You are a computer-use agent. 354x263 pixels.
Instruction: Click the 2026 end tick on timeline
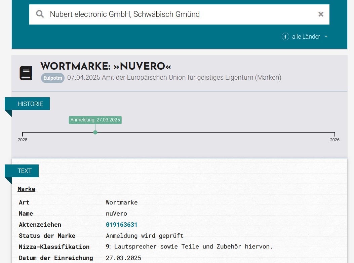(335, 135)
